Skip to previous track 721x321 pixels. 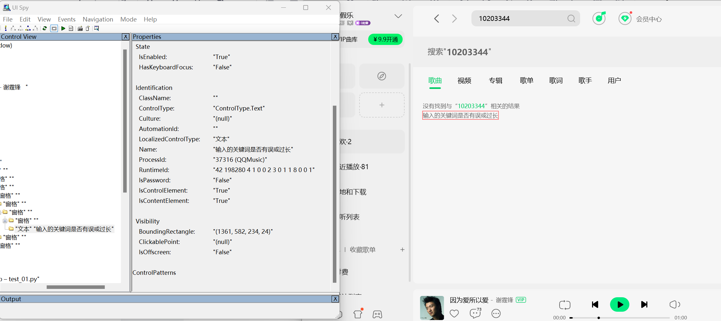click(x=595, y=305)
